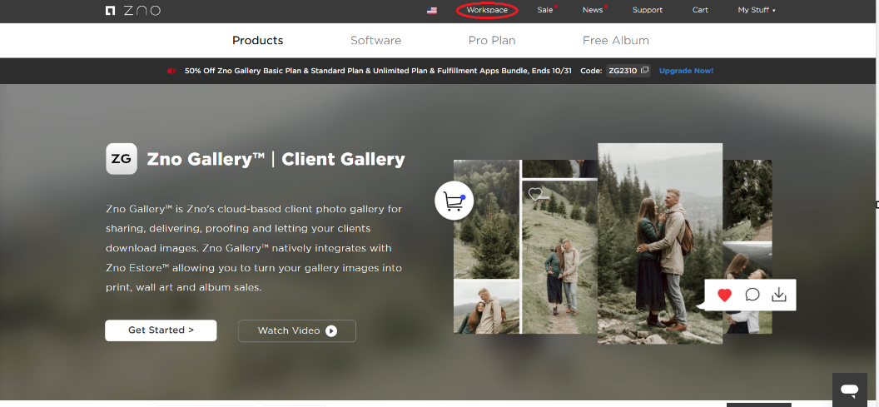Expand the My Stuff dropdown
The image size is (879, 407).
pyautogui.click(x=757, y=10)
